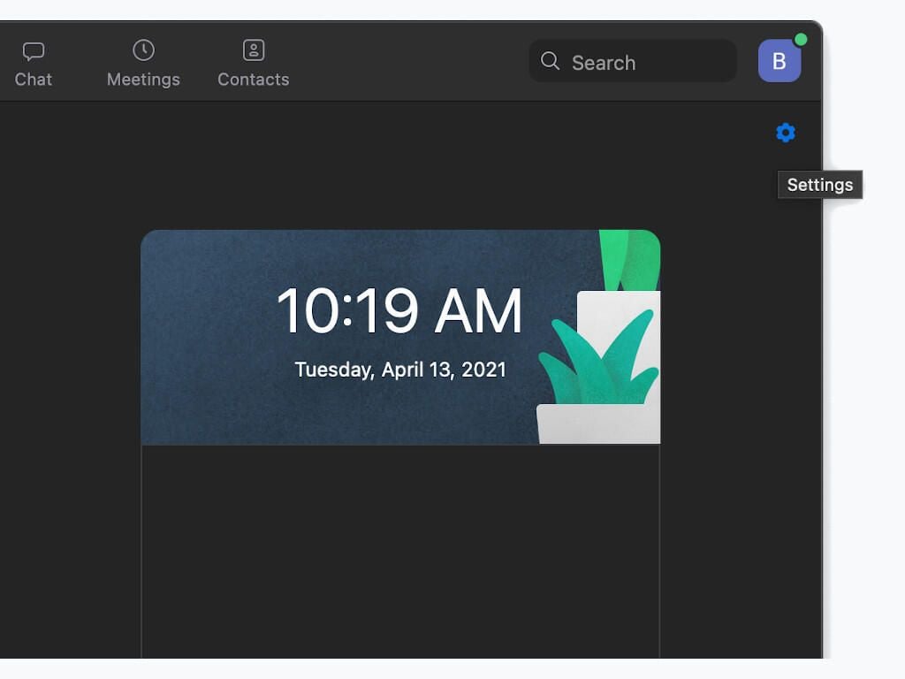Screen dimensions: 905x679
Task: Click the green online status dot
Action: (x=801, y=39)
